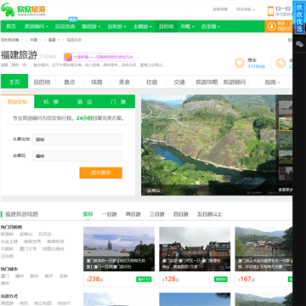The image size is (306, 306).
Task: Open the ¥167 tour card
Action: pyautogui.click(x=263, y=257)
